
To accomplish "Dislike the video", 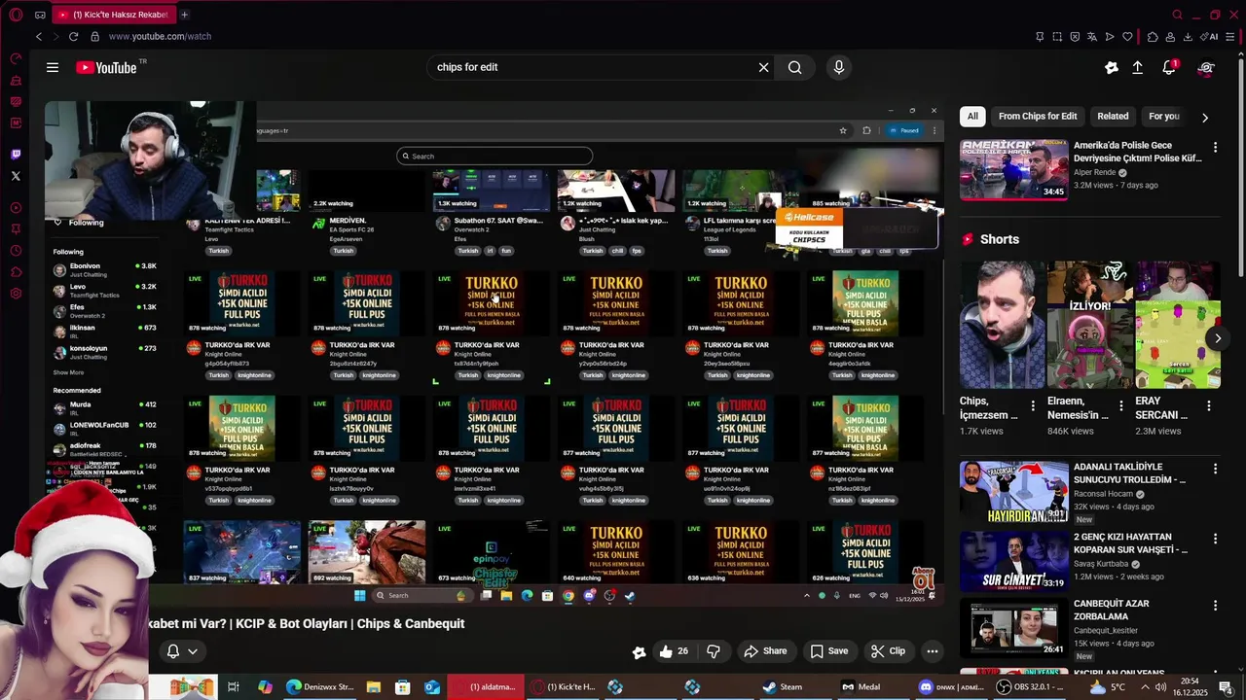I will (x=714, y=651).
